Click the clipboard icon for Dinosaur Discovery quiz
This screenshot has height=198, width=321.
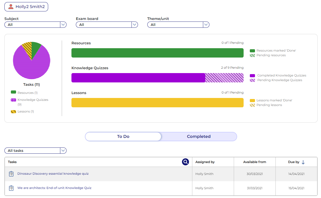11,174
